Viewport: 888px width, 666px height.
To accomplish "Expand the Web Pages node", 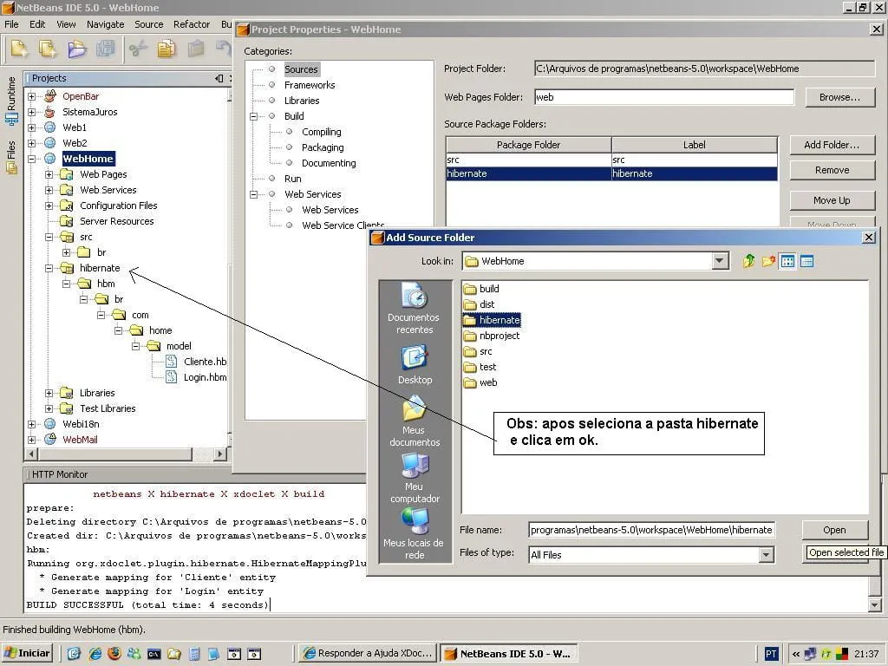I will [x=49, y=174].
